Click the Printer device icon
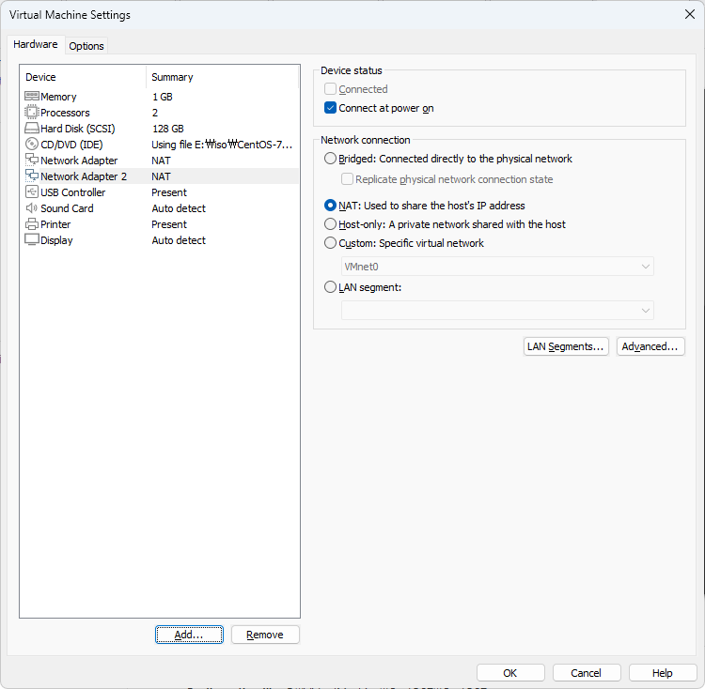Image resolution: width=705 pixels, height=689 pixels. pyautogui.click(x=31, y=224)
